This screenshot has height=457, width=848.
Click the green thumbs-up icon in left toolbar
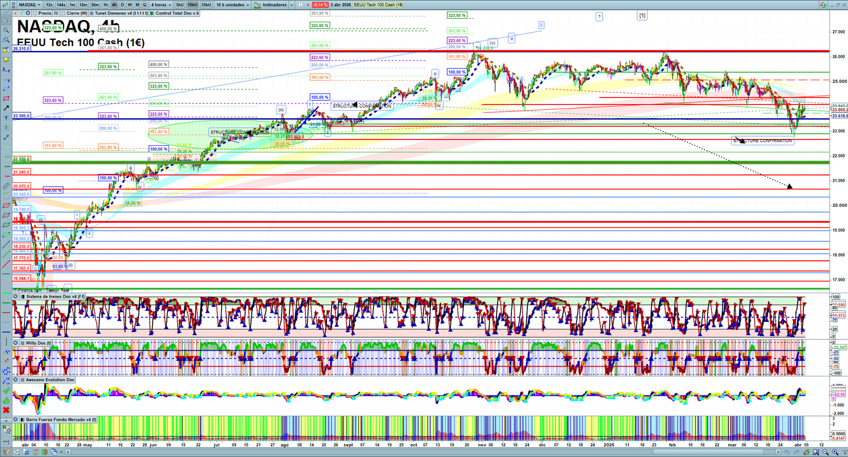(6, 400)
